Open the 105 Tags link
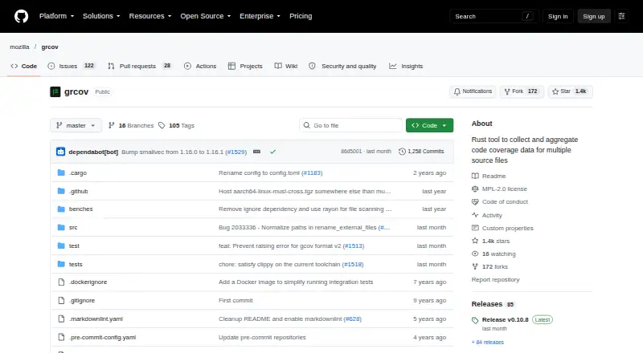 tap(176, 125)
